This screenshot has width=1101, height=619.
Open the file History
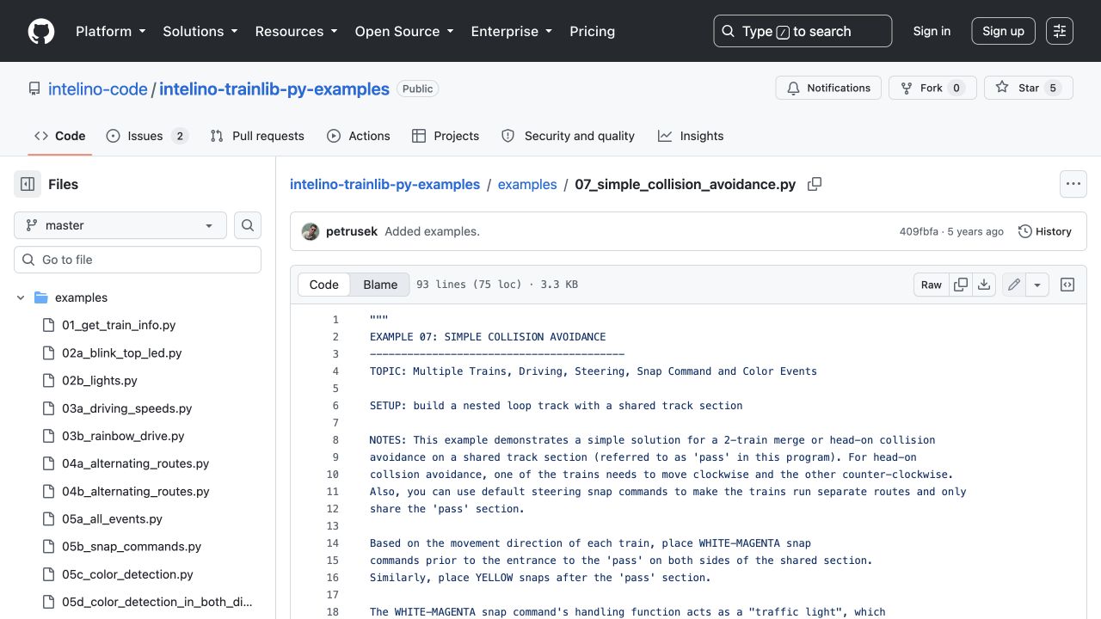pyautogui.click(x=1044, y=231)
